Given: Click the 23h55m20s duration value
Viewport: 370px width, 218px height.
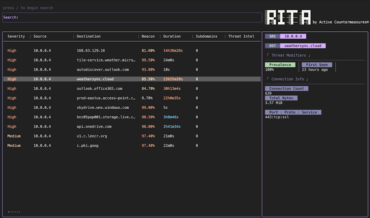Looking at the screenshot, I should click(173, 79).
